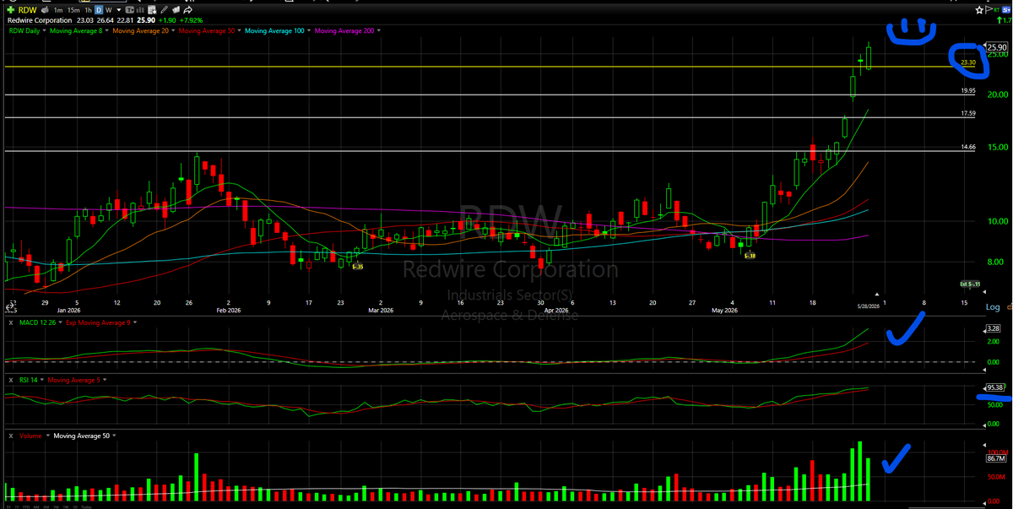Image resolution: width=1013 pixels, height=509 pixels.
Task: Open the Moving Average 50 dropdown in price pane
Action: click(239, 31)
